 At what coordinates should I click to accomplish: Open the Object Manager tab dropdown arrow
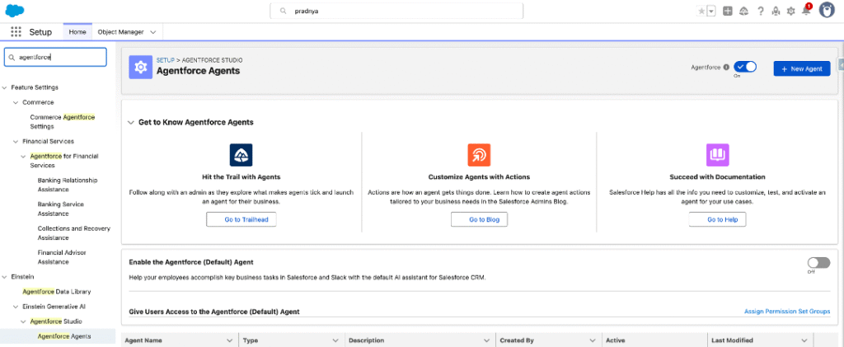(152, 32)
